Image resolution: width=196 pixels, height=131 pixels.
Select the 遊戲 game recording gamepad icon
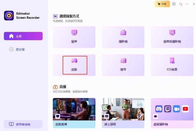[74, 61]
